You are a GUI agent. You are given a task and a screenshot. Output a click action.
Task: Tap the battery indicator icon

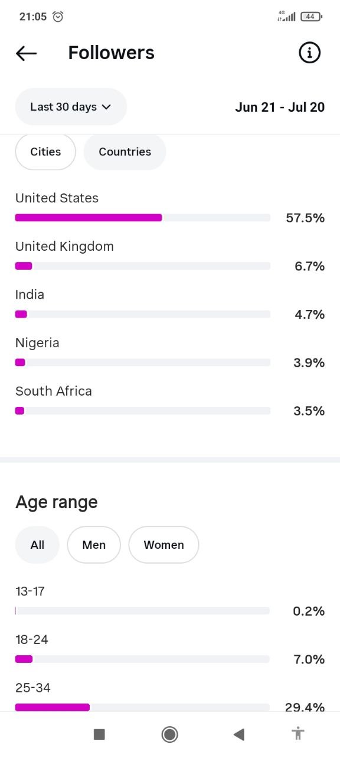tap(311, 17)
